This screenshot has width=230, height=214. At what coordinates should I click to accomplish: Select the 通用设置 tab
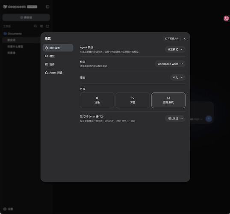(x=58, y=48)
